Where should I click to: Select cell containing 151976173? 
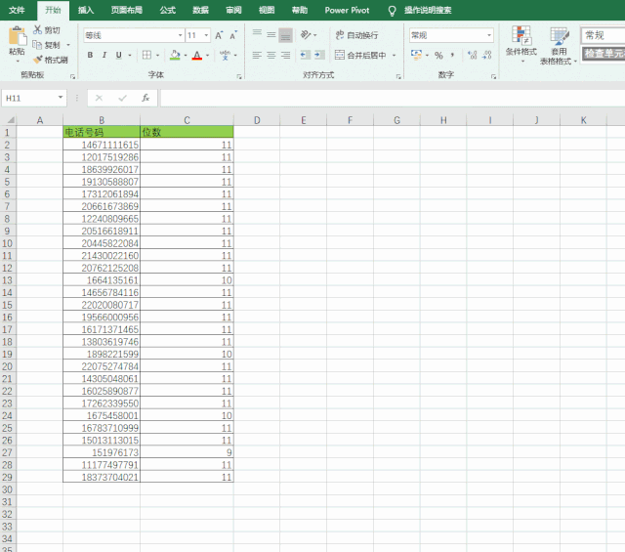102,452
